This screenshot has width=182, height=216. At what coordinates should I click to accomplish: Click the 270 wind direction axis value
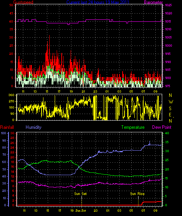[11, 101]
